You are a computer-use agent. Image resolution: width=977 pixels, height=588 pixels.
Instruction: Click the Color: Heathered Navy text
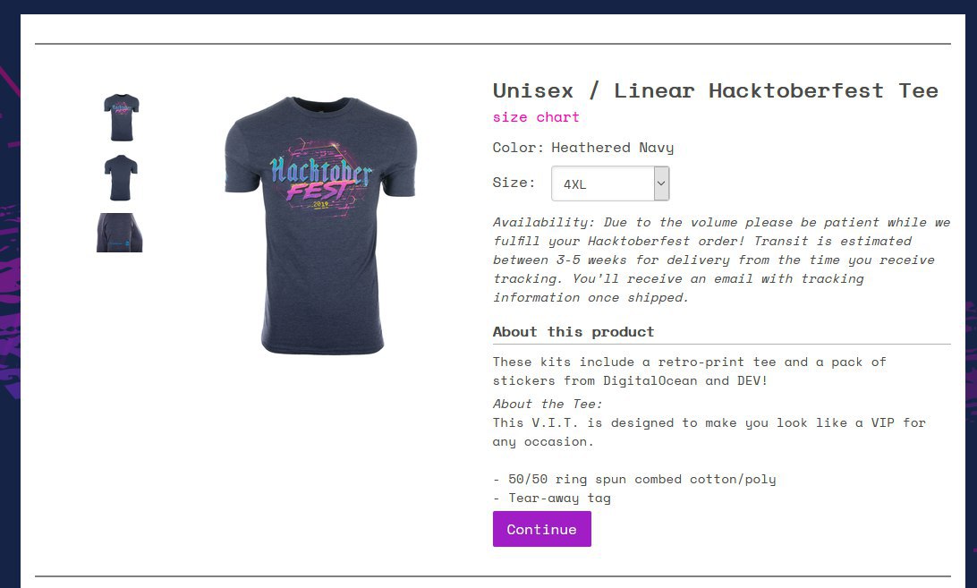(583, 148)
